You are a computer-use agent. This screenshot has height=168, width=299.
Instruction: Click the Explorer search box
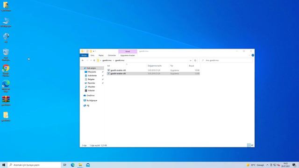226,60
